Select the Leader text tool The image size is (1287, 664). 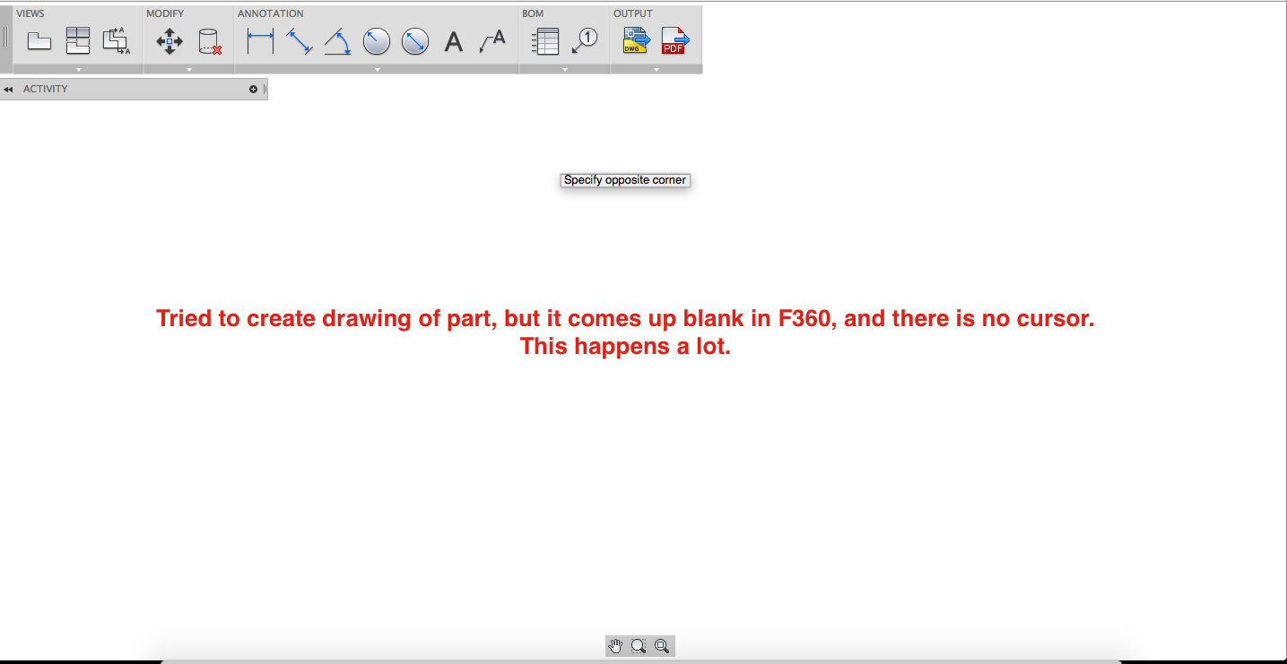coord(492,41)
